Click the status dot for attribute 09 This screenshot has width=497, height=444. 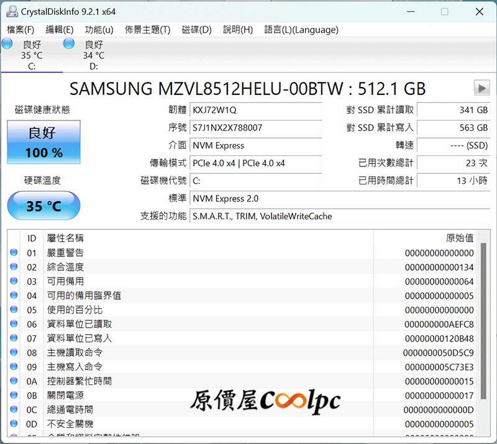(x=14, y=366)
